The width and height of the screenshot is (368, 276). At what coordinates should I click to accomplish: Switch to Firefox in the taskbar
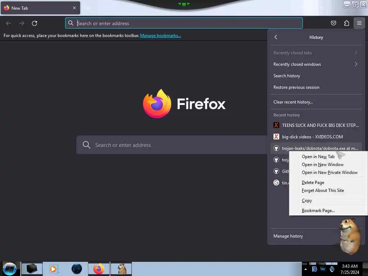pos(99,269)
